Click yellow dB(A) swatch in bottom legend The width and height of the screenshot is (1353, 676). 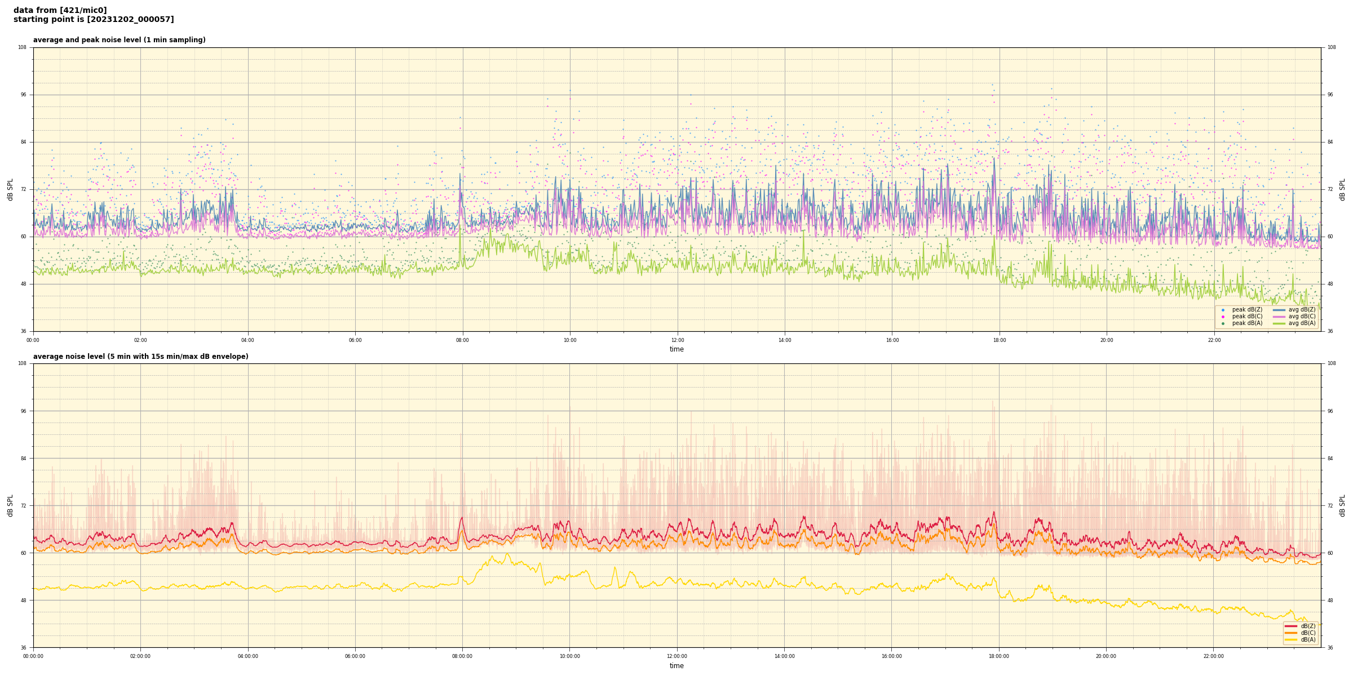coord(1291,639)
